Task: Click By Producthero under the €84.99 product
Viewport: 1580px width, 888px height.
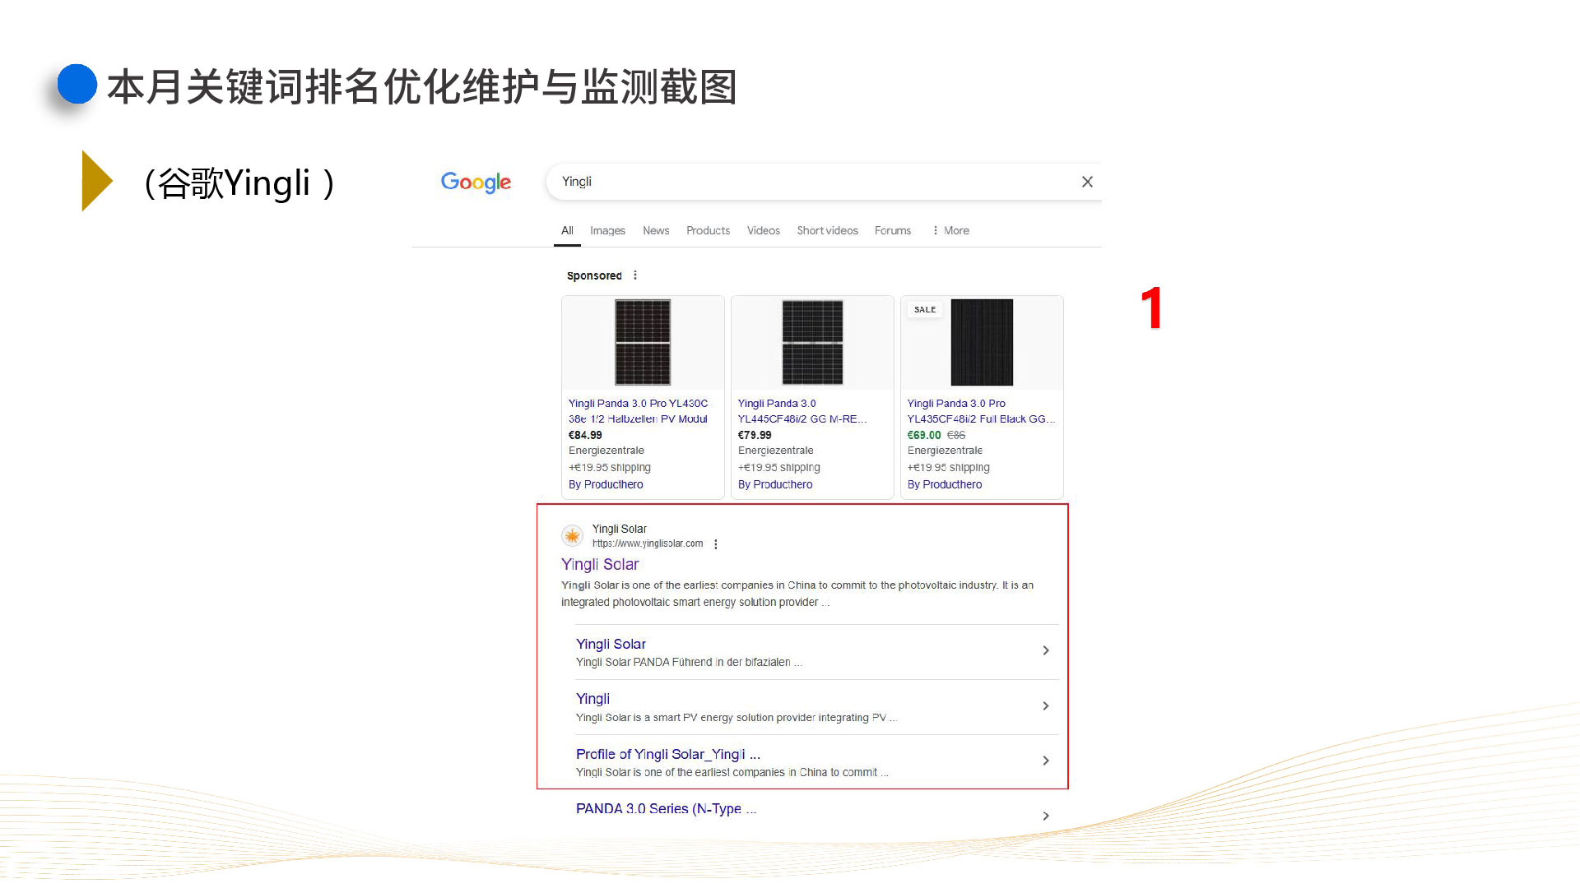Action: (x=606, y=484)
